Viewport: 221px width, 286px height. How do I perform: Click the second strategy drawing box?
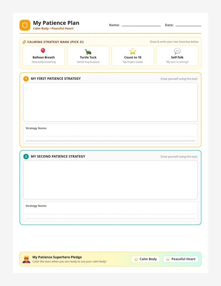[110, 180]
